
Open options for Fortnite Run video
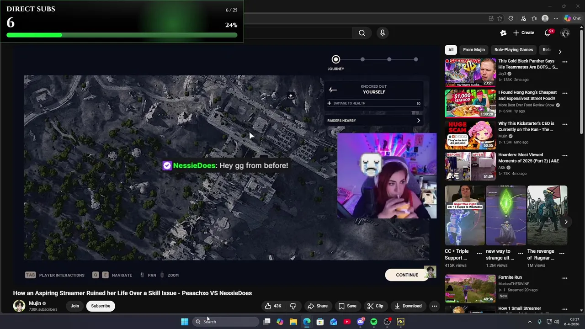(x=565, y=278)
